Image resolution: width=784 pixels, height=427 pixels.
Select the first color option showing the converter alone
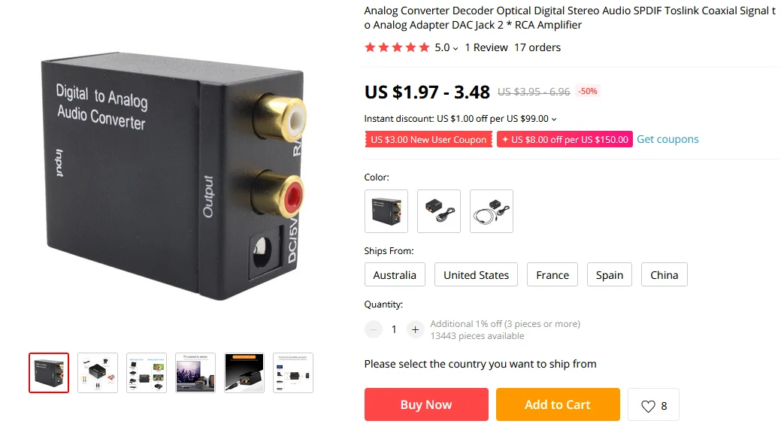pyautogui.click(x=386, y=211)
